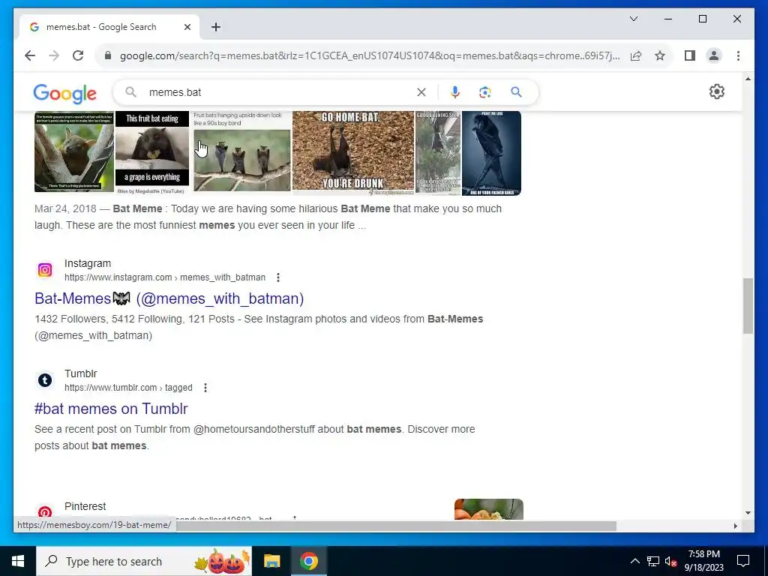The height and width of the screenshot is (576, 768).
Task: View site information via the lock icon
Action: (x=108, y=55)
